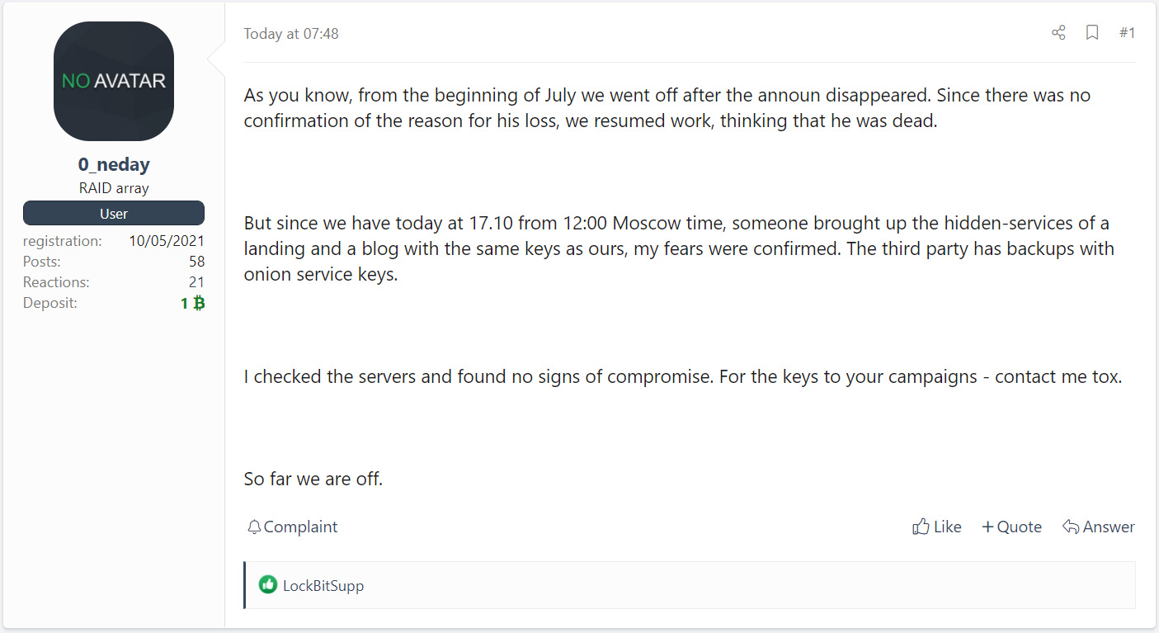The height and width of the screenshot is (633, 1159).
Task: Click the Posts count '58'
Action: click(x=198, y=261)
